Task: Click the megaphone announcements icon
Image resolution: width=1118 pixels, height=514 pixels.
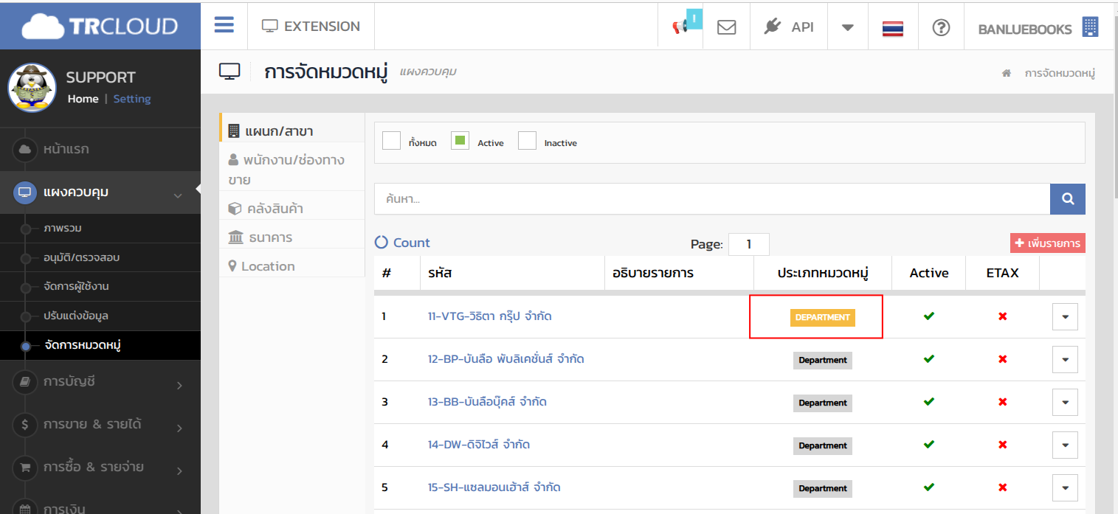Action: click(x=680, y=27)
